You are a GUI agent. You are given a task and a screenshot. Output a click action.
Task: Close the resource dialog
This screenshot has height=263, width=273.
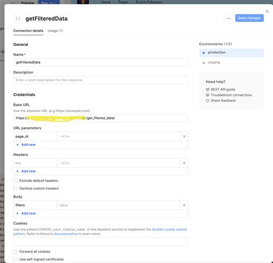point(267,11)
